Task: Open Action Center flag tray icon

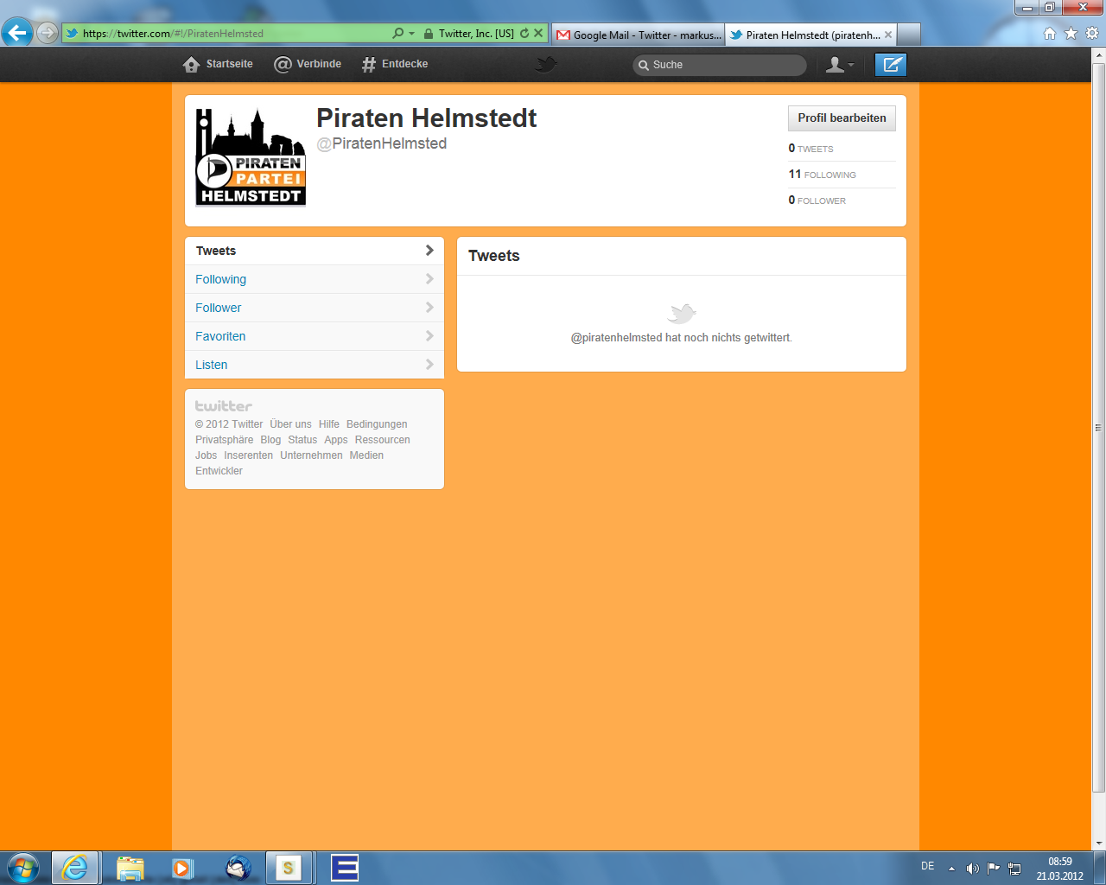Action: 994,868
